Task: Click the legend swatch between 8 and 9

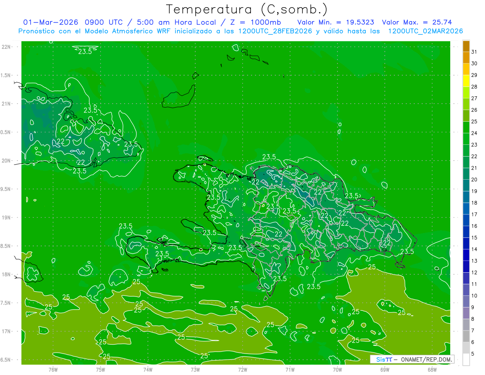Action: pos(466,314)
